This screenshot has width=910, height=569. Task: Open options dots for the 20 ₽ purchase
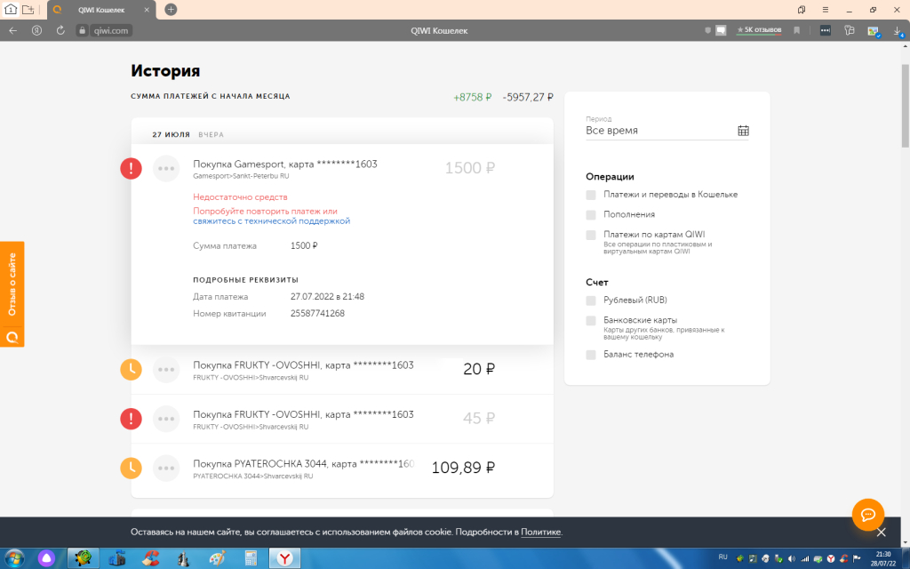166,369
